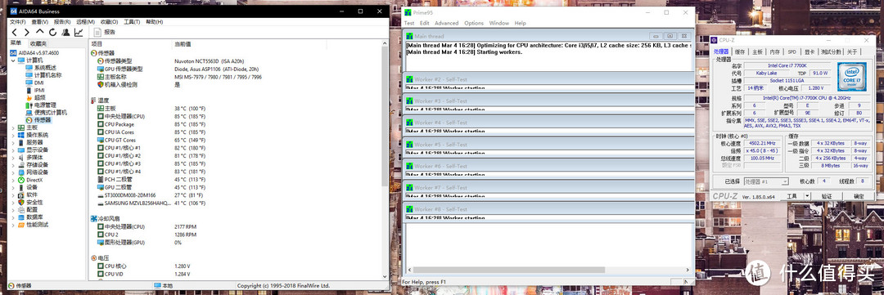Click the AIDA64 back navigation arrow
The width and height of the screenshot is (884, 295).
(15, 32)
